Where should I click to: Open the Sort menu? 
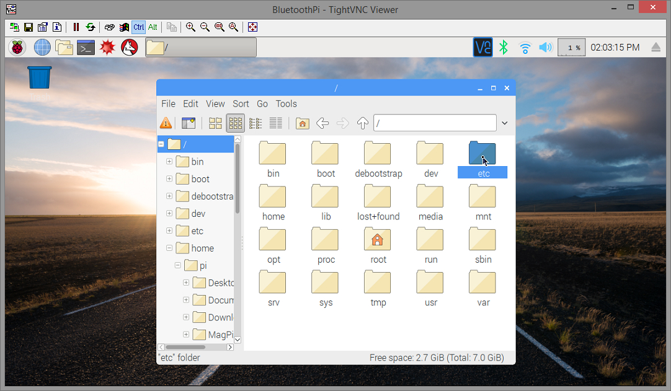(x=241, y=104)
